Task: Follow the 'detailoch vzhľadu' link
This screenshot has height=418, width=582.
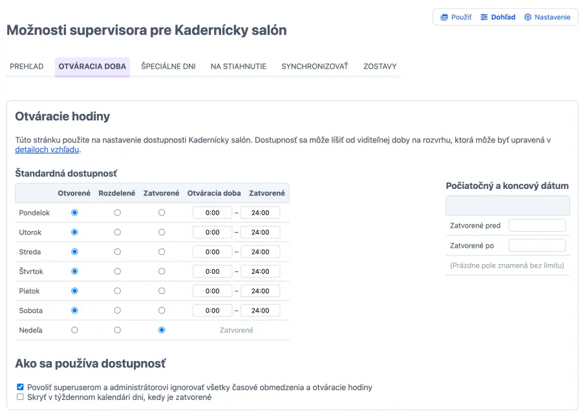Action: [47, 150]
